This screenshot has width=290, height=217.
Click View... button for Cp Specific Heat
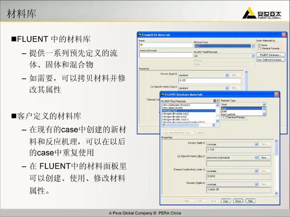click(x=265, y=157)
